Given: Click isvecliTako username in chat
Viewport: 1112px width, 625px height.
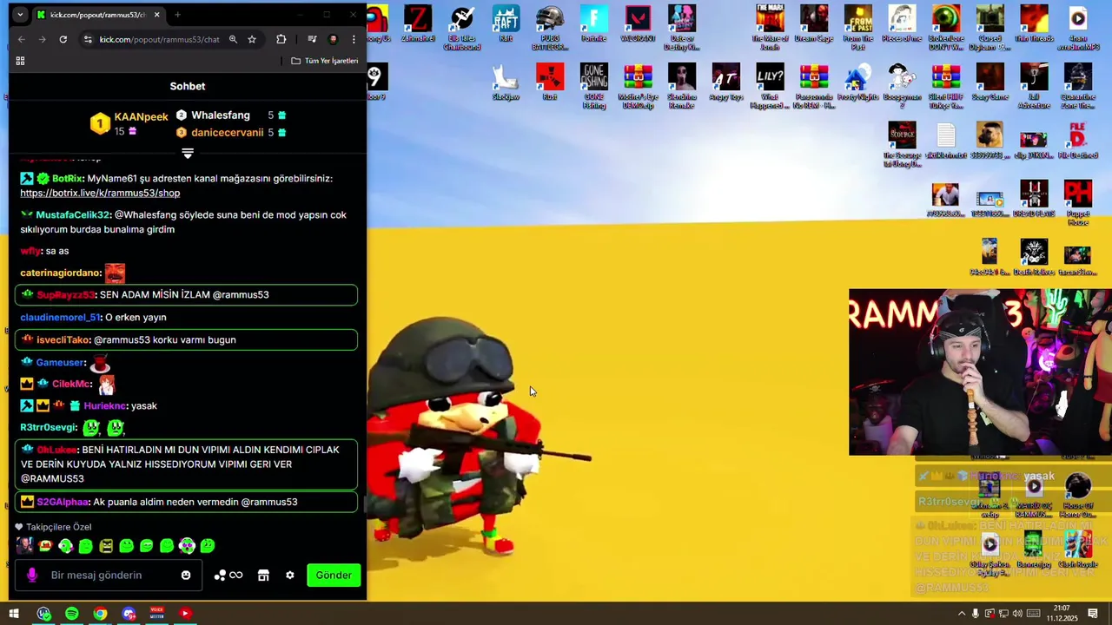Looking at the screenshot, I should [x=63, y=339].
